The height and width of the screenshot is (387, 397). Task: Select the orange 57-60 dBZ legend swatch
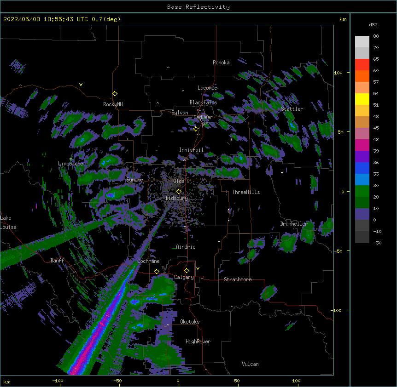pos(362,76)
